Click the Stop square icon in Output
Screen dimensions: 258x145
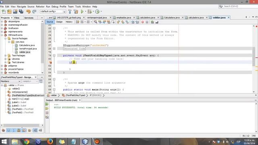[47, 113]
